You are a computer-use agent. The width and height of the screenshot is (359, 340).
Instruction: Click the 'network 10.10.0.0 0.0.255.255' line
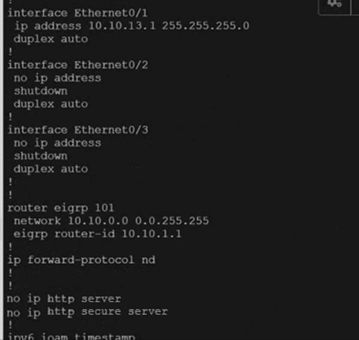coord(111,221)
